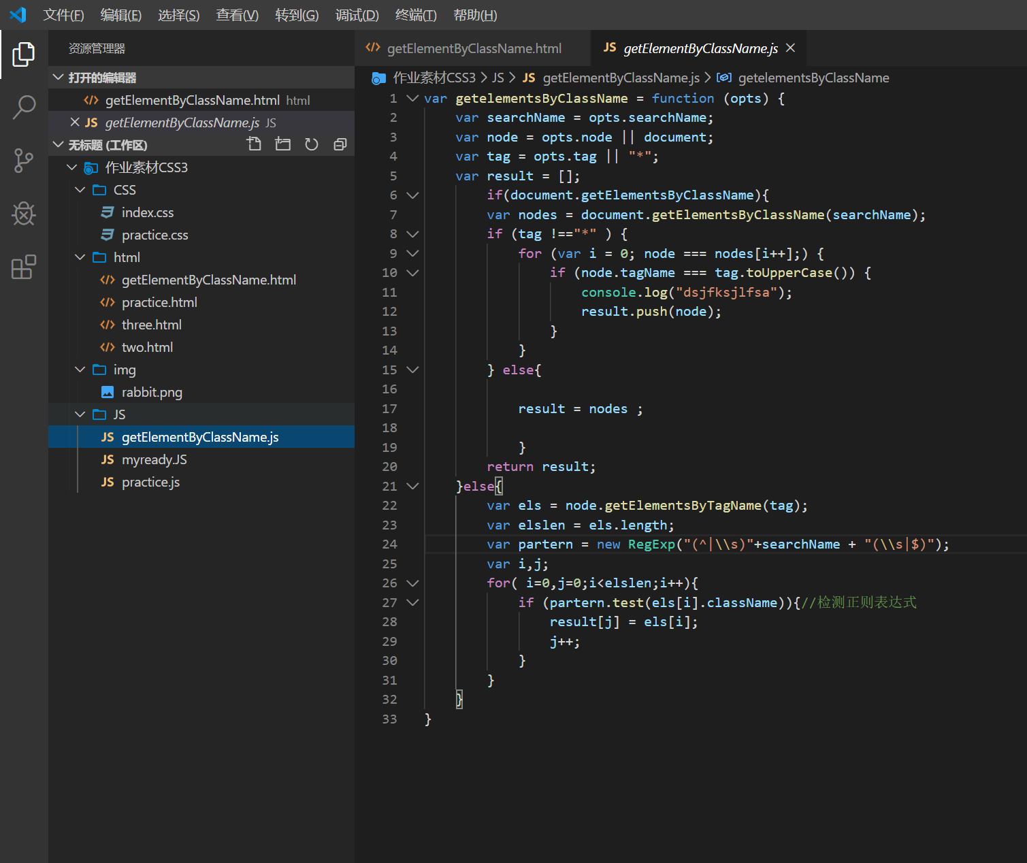Open the Source Control view
The height and width of the screenshot is (863, 1027).
click(24, 161)
